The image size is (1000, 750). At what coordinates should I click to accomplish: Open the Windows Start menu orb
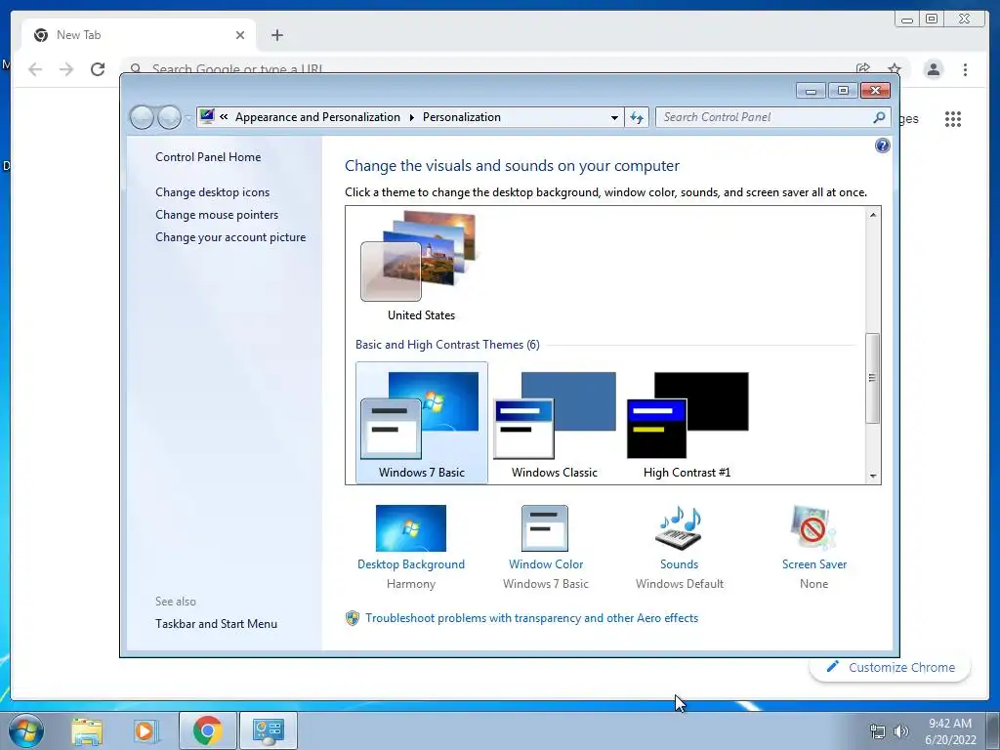pos(25,730)
